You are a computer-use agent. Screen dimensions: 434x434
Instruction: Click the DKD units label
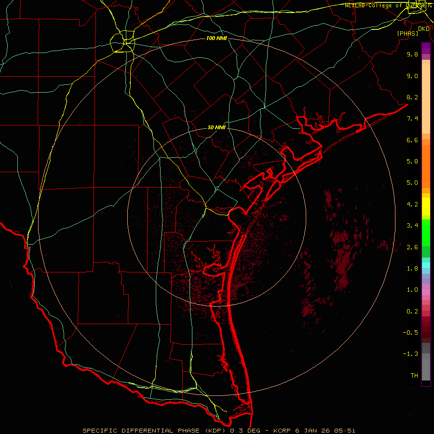pos(424,29)
